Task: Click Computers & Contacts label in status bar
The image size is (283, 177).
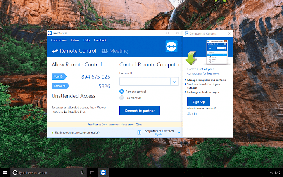Action: click(158, 131)
